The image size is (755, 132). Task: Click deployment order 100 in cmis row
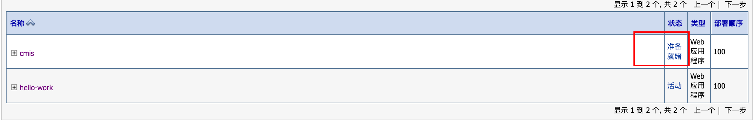[x=719, y=52]
